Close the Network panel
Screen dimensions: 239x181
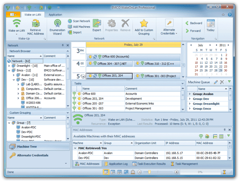68,45
